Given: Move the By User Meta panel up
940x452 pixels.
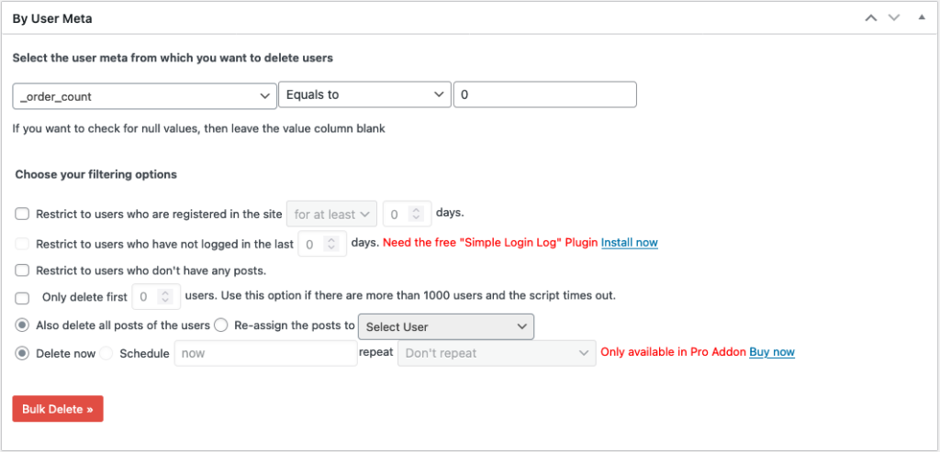Looking at the screenshot, I should pos(871,18).
